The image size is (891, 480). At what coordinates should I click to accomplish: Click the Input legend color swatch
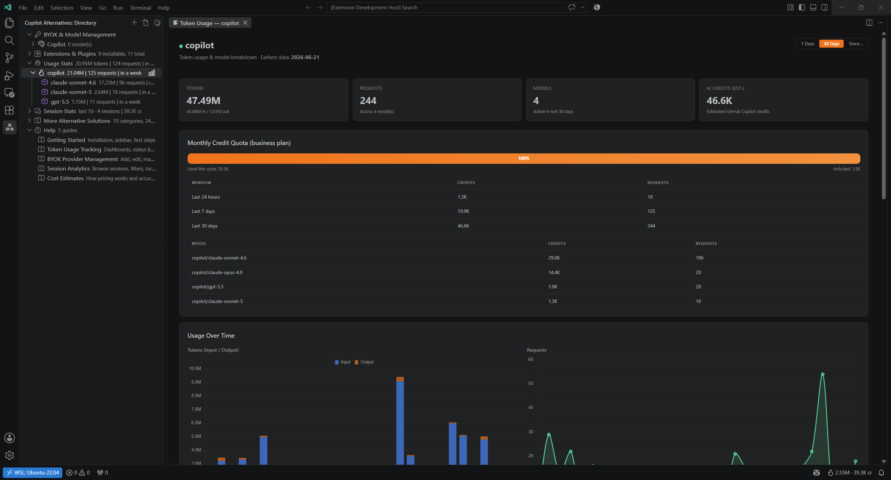(x=337, y=362)
